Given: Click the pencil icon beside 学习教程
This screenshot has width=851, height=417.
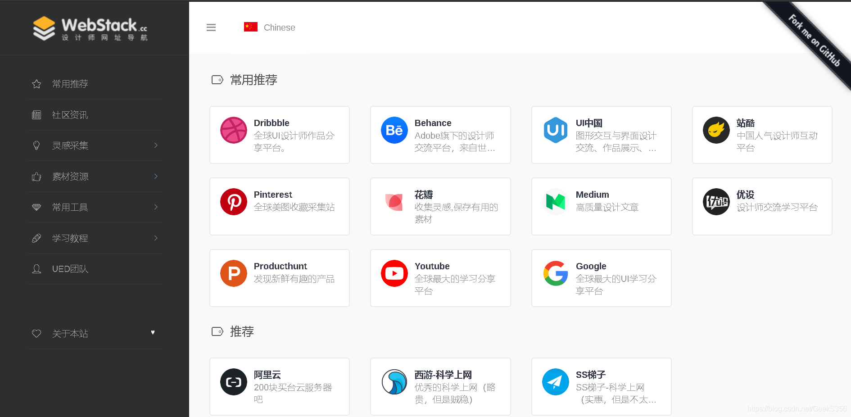Looking at the screenshot, I should [36, 238].
